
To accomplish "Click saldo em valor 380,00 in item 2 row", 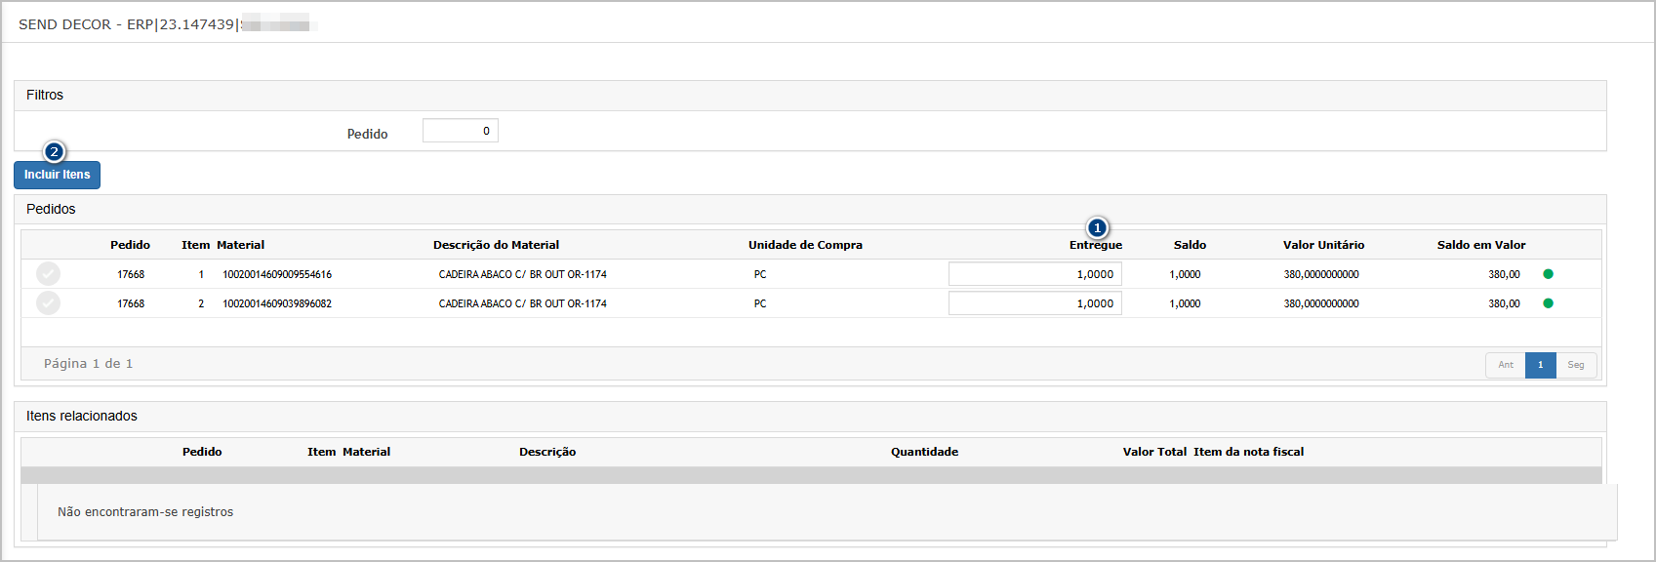I will (1504, 303).
